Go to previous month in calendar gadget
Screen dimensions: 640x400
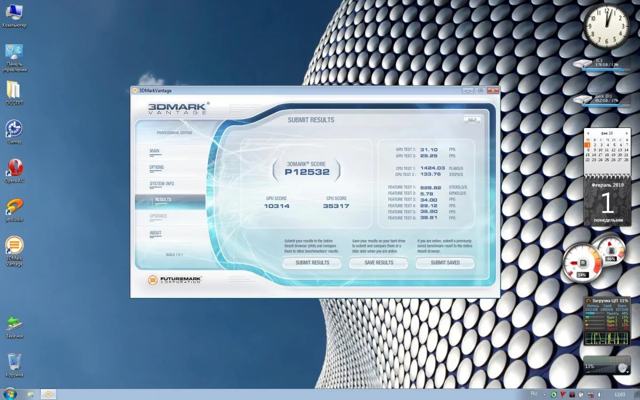(588, 133)
